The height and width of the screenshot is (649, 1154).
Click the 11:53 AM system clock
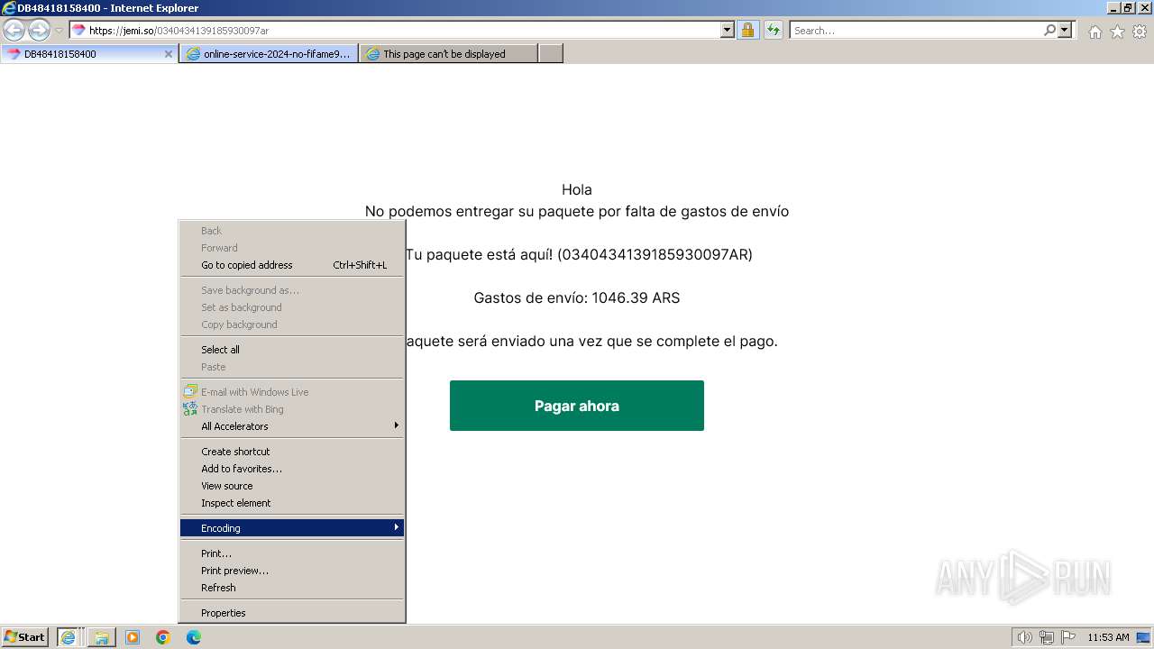(x=1108, y=637)
